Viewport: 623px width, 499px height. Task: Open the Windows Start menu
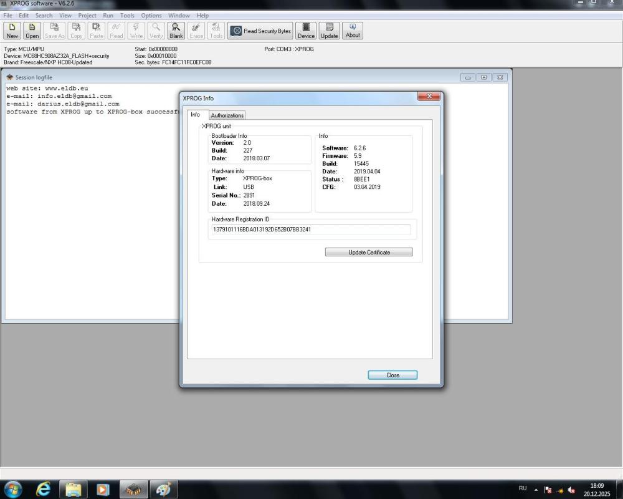pyautogui.click(x=12, y=489)
